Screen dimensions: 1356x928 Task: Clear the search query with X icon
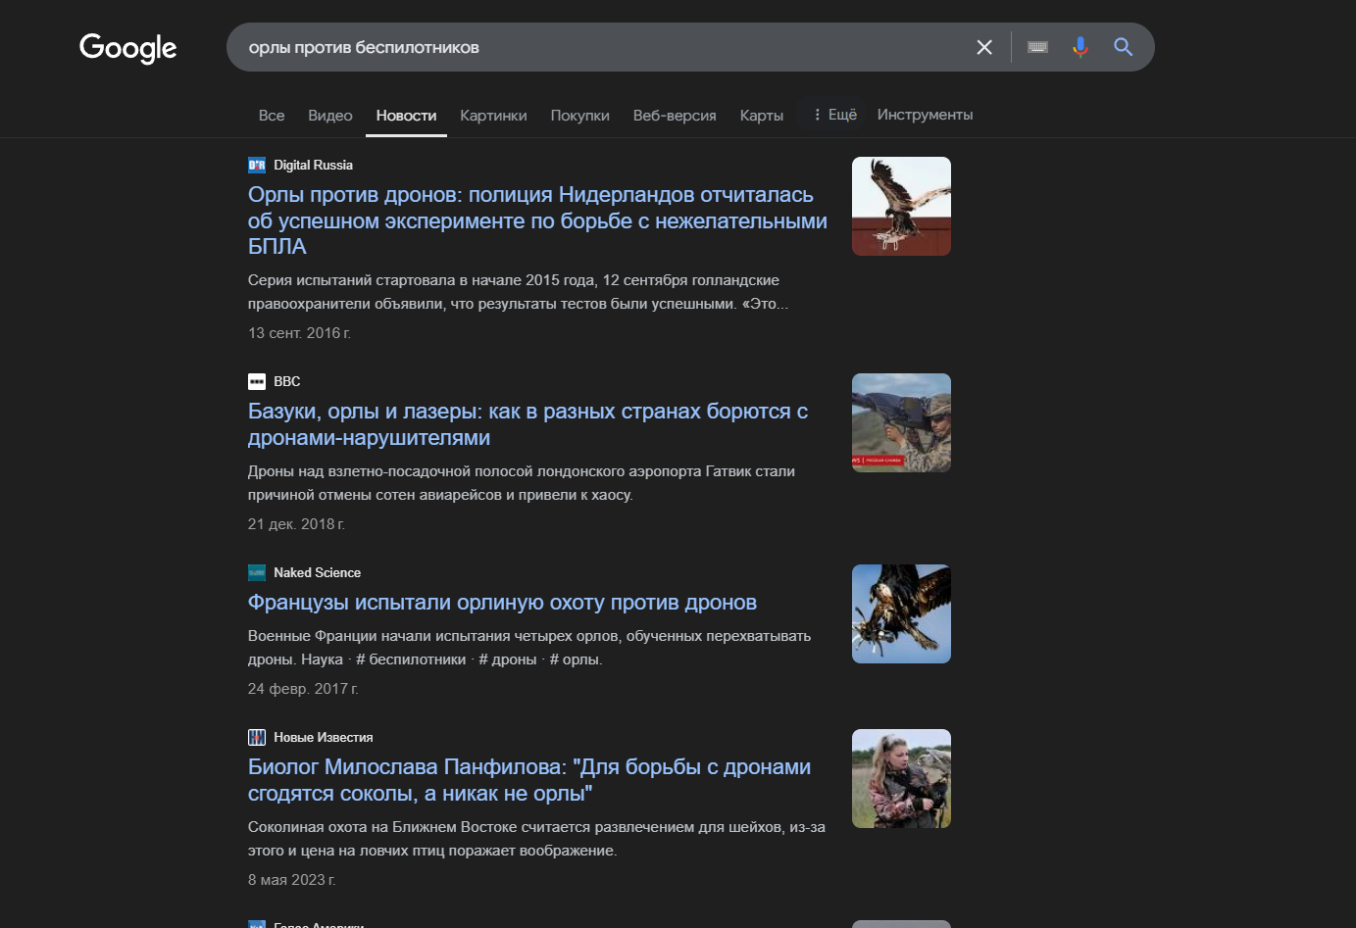click(x=984, y=47)
